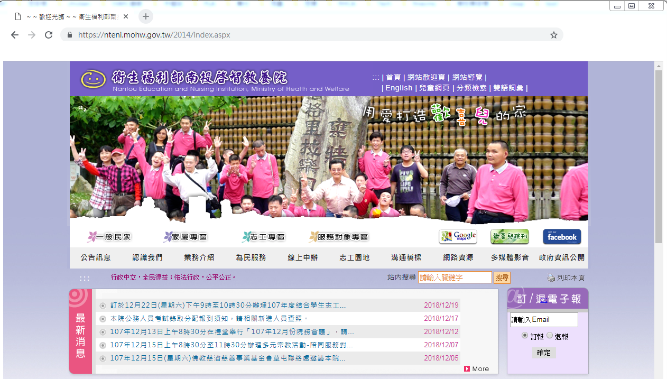Go to 首頁 link in header
The image size is (667, 379).
(x=393, y=77)
